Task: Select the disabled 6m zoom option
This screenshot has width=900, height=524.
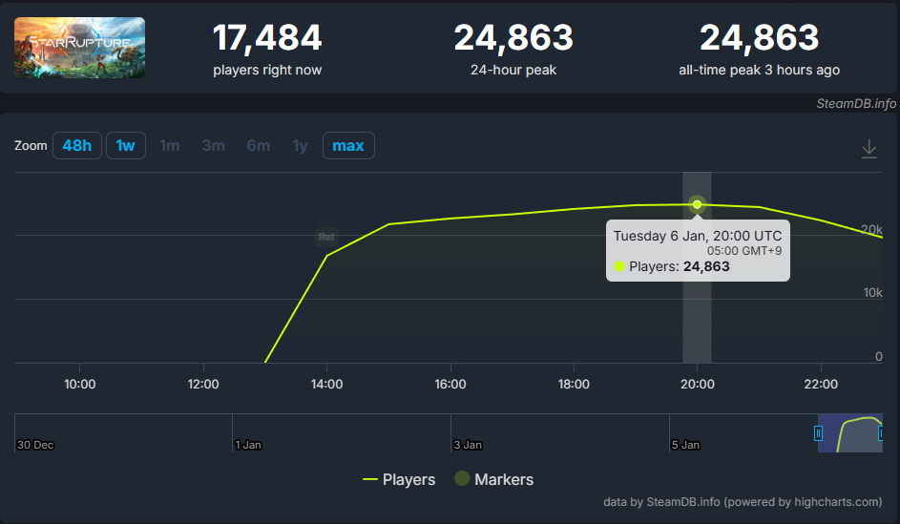Action: pos(259,146)
